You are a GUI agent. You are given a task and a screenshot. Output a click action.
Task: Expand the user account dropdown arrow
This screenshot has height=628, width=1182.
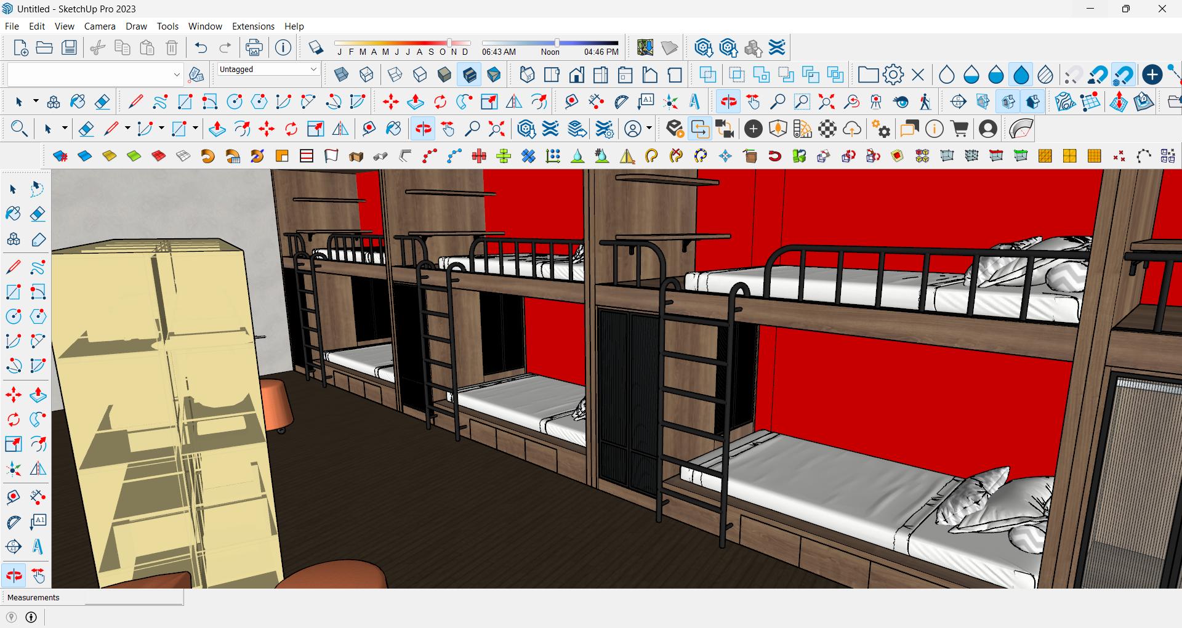click(649, 129)
